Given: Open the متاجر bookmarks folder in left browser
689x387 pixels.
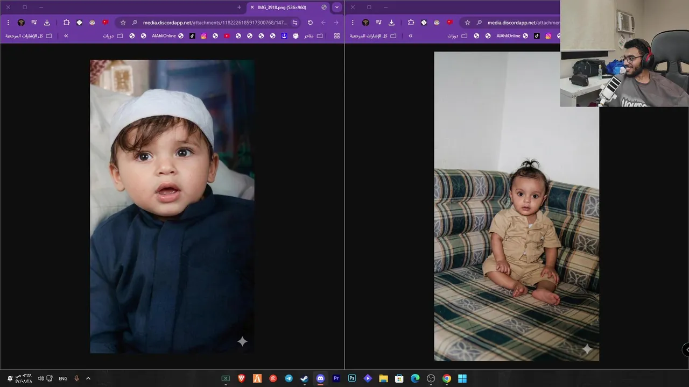Looking at the screenshot, I should point(313,35).
